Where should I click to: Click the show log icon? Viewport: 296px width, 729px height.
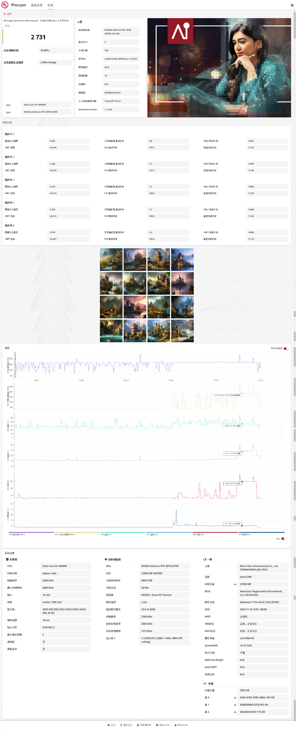coord(121,725)
